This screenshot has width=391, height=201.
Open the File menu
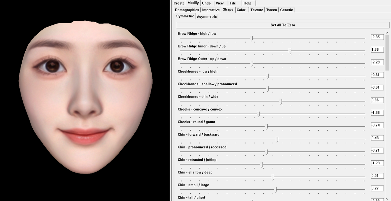[x=233, y=3]
